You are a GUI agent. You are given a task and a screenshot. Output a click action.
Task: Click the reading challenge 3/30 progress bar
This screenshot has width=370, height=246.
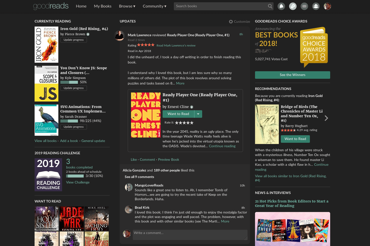tap(75, 176)
